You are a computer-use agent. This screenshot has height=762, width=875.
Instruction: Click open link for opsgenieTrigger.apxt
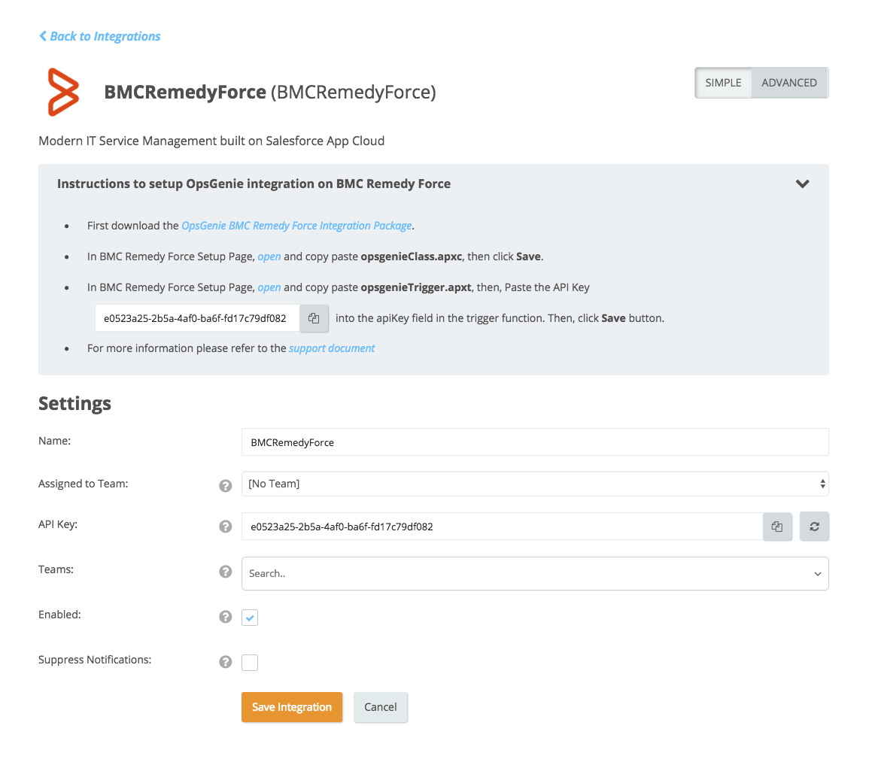[269, 287]
